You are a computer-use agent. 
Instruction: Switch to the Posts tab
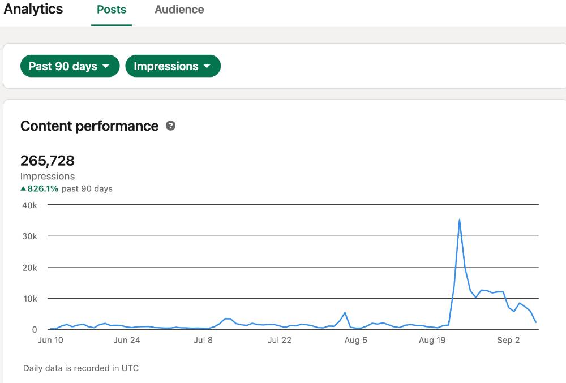click(112, 10)
